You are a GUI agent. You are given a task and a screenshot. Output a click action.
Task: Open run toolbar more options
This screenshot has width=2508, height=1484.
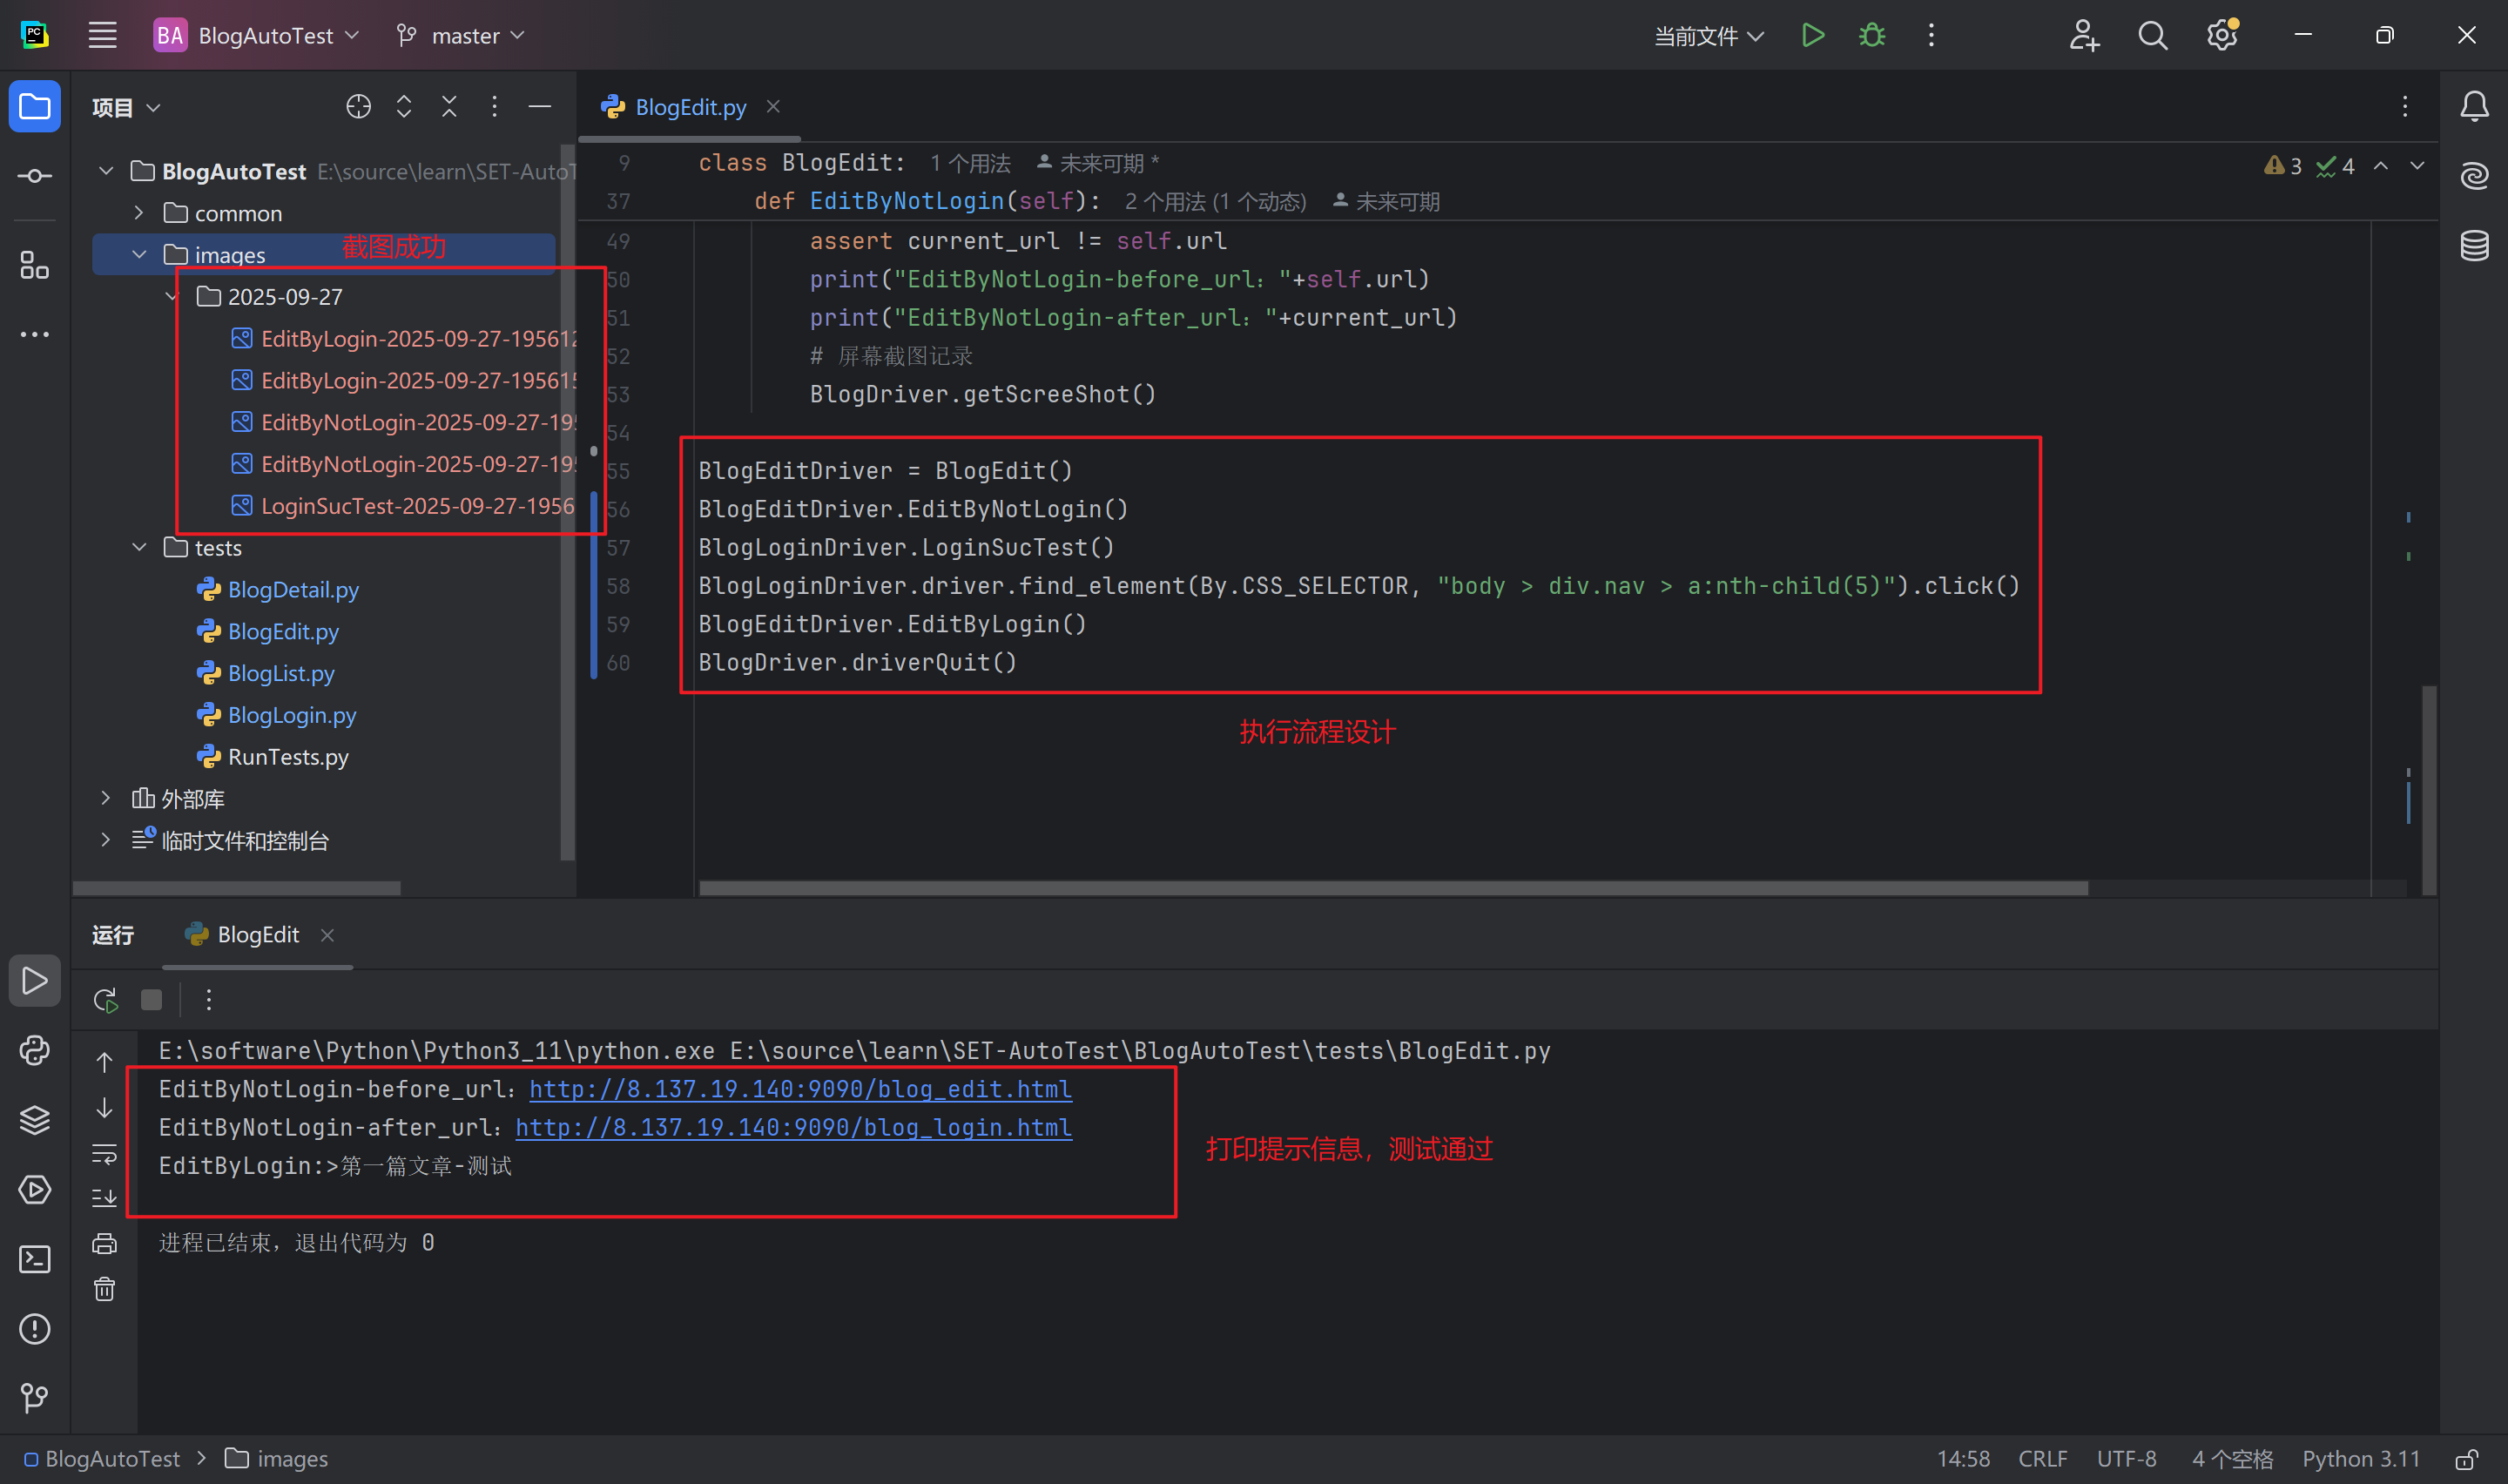tap(208, 999)
